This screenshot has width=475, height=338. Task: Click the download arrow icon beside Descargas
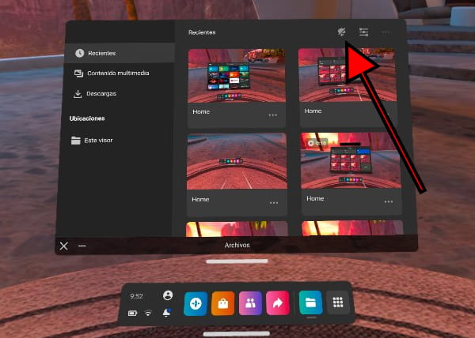pyautogui.click(x=78, y=94)
